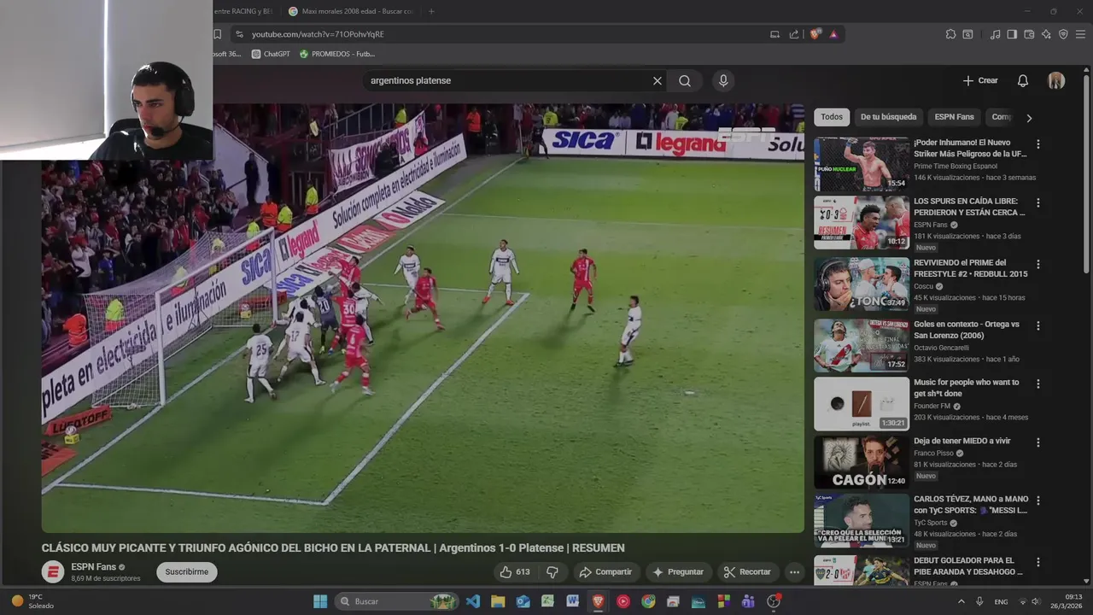Open the Brave VPN shield icon
Viewport: 1093px width, 615px height.
coord(1063,34)
